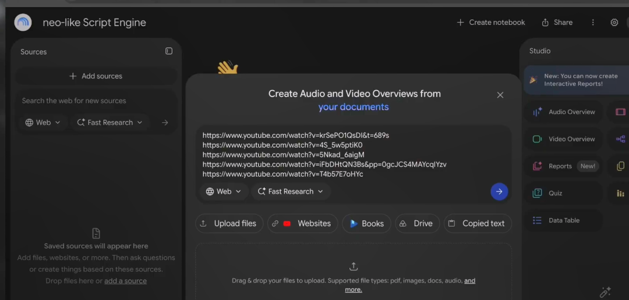Click the New! badge on Reports
Screen dimensions: 629x300
[x=588, y=166]
